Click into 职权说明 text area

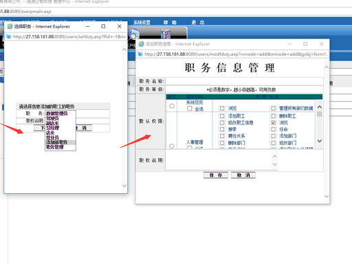[219, 160]
